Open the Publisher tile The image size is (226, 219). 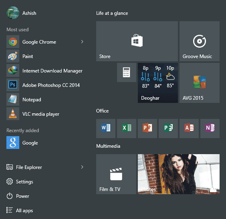coord(168,129)
